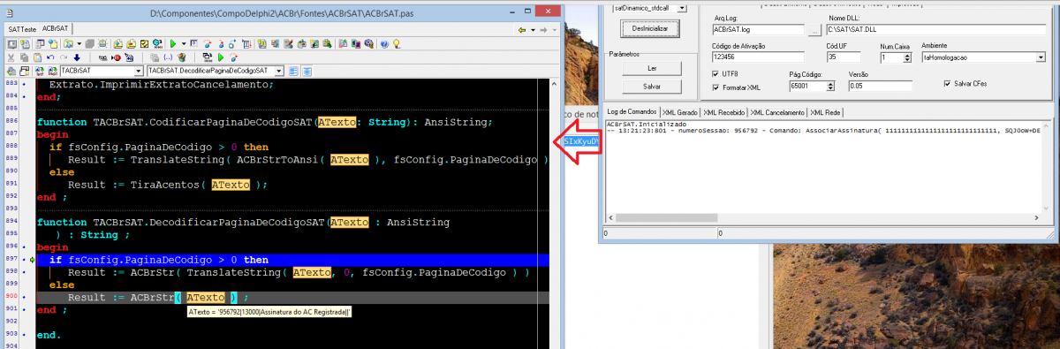Open the TACBrSAT class combo box
The height and width of the screenshot is (349, 1060).
pyautogui.click(x=138, y=71)
